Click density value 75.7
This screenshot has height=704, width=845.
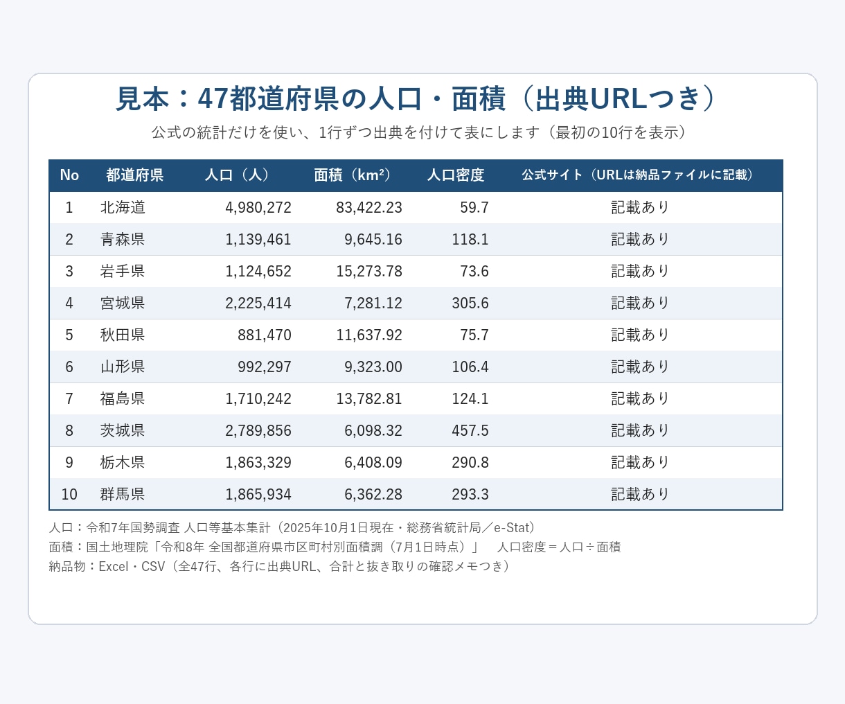pos(474,335)
